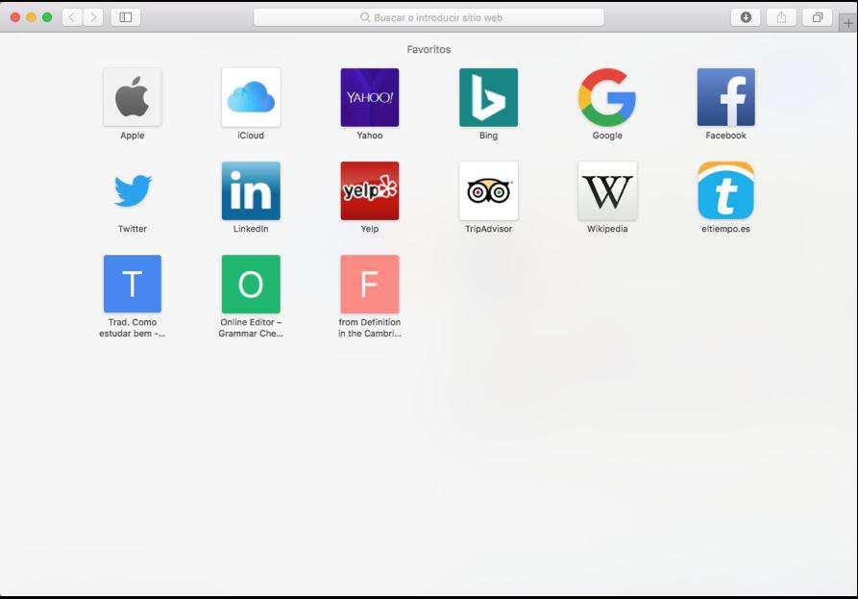Open the Yahoo favorite tile
This screenshot has width=858, height=599.
370,97
